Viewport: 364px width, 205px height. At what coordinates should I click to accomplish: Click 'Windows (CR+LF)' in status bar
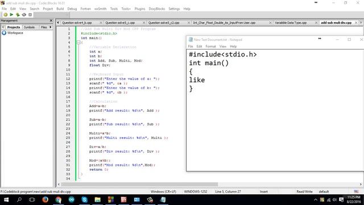coord(163,191)
